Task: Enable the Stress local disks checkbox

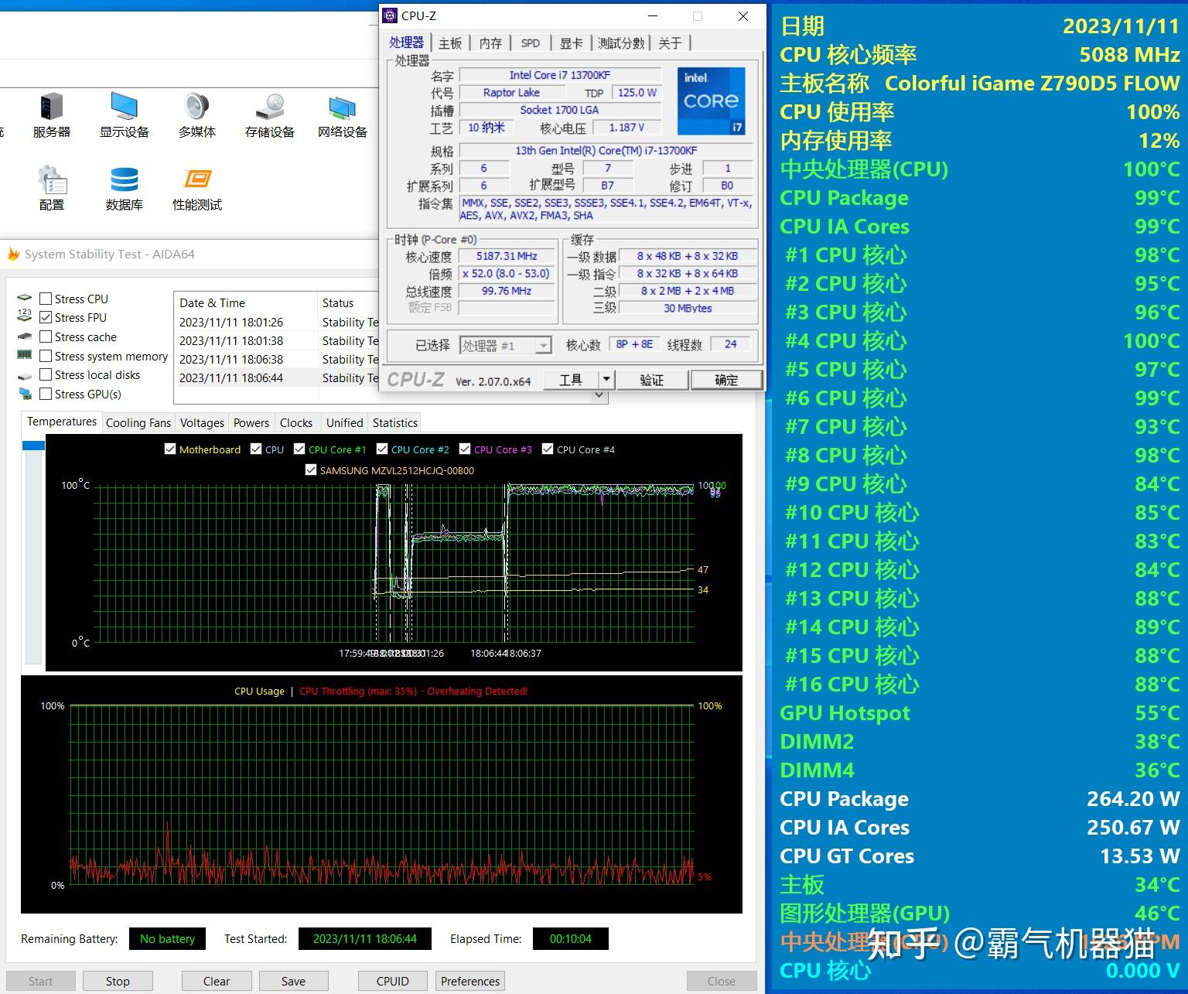Action: 46,374
